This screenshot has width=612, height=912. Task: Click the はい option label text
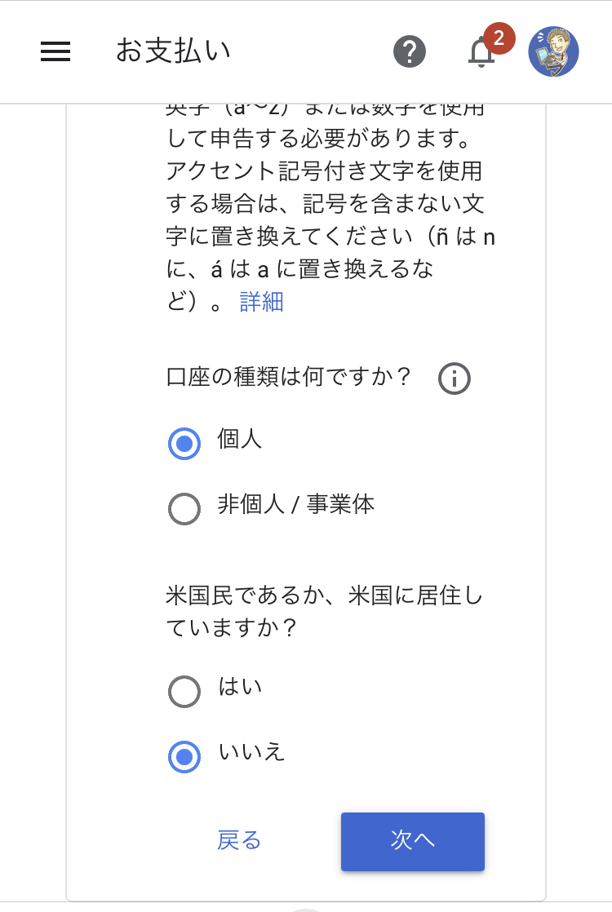240,686
